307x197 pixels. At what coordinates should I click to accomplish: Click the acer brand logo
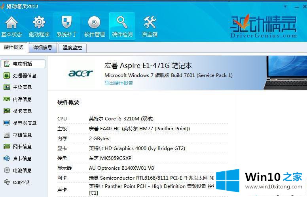pos(80,73)
